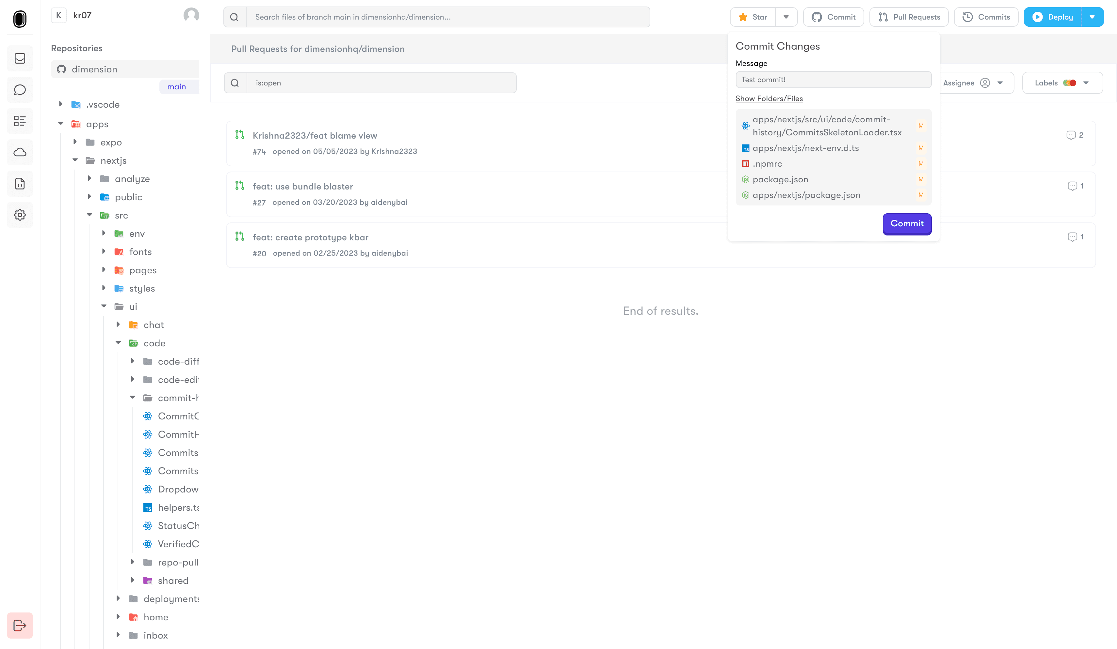Click the Dimension logo at top left
Viewport: 1117px width, 649px height.
click(x=20, y=19)
